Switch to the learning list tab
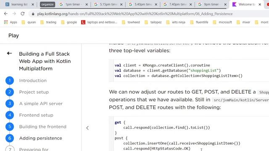This screenshot has height=151, width=269. click(19, 5)
